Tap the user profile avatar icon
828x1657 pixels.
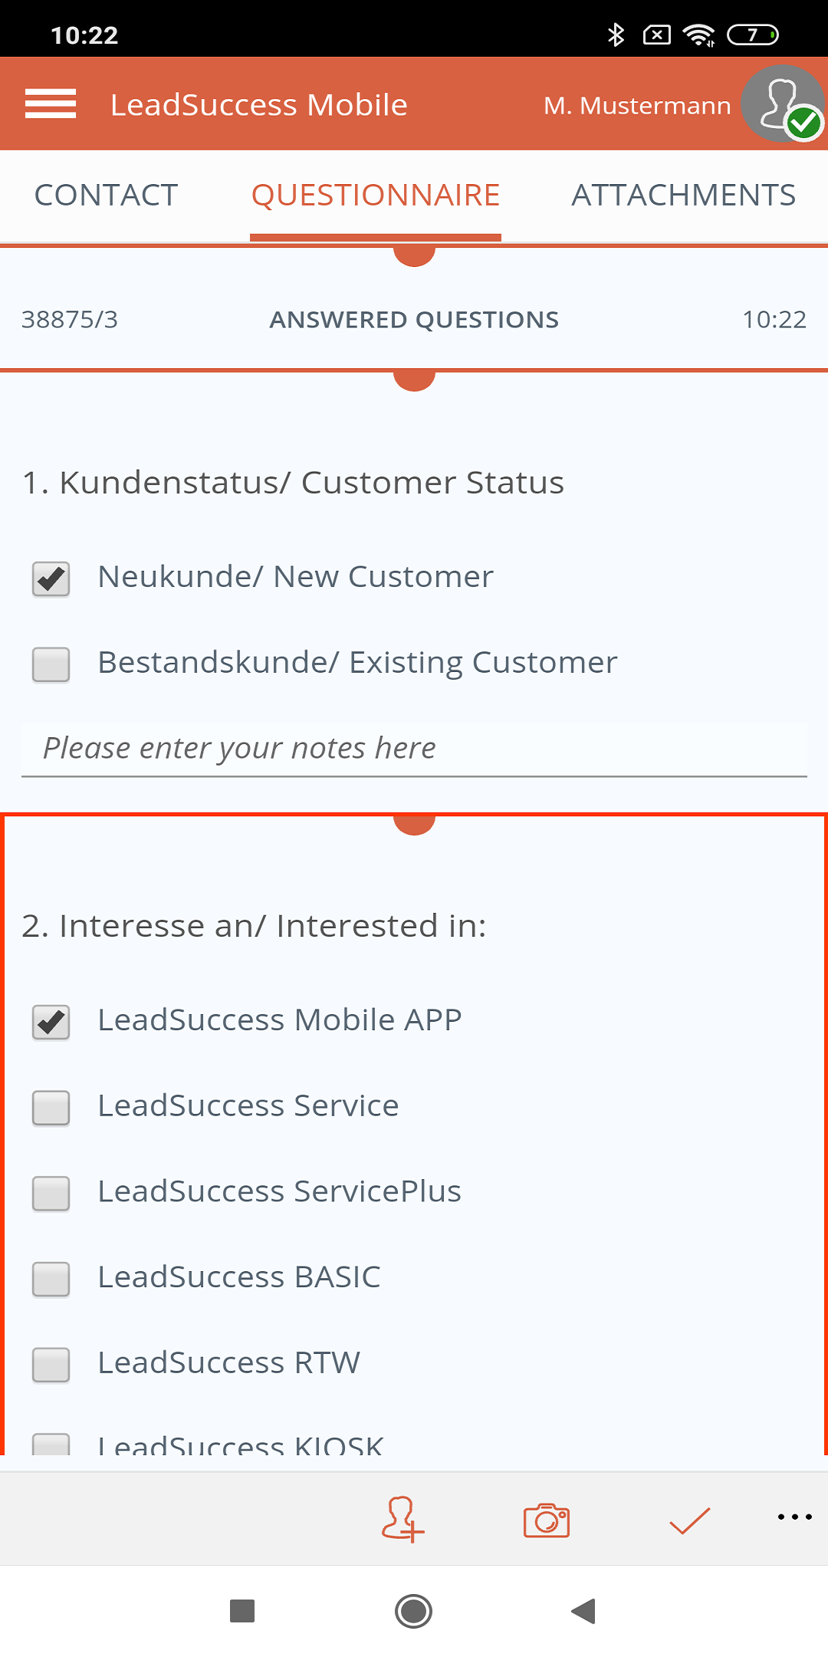tap(784, 104)
